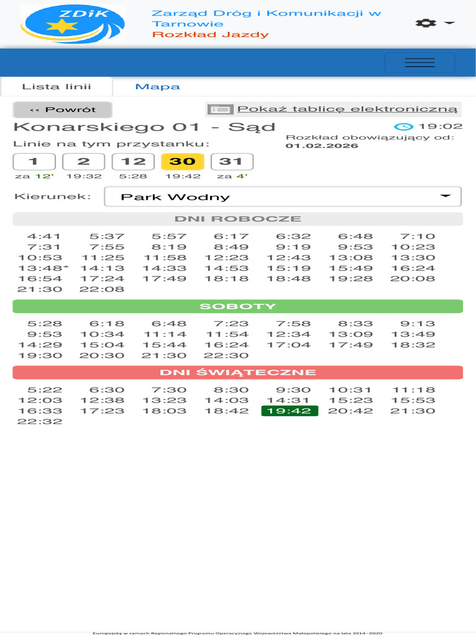476x635 pixels.
Task: Select weekday departure 7:10
Action: 418,236
